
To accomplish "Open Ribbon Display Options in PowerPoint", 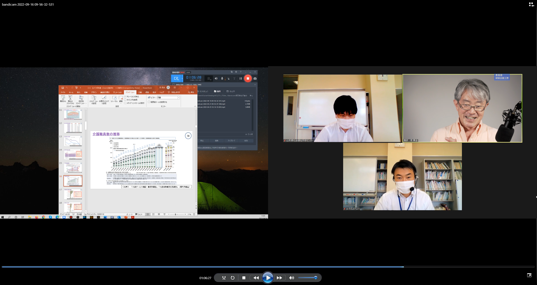I will click(x=175, y=87).
